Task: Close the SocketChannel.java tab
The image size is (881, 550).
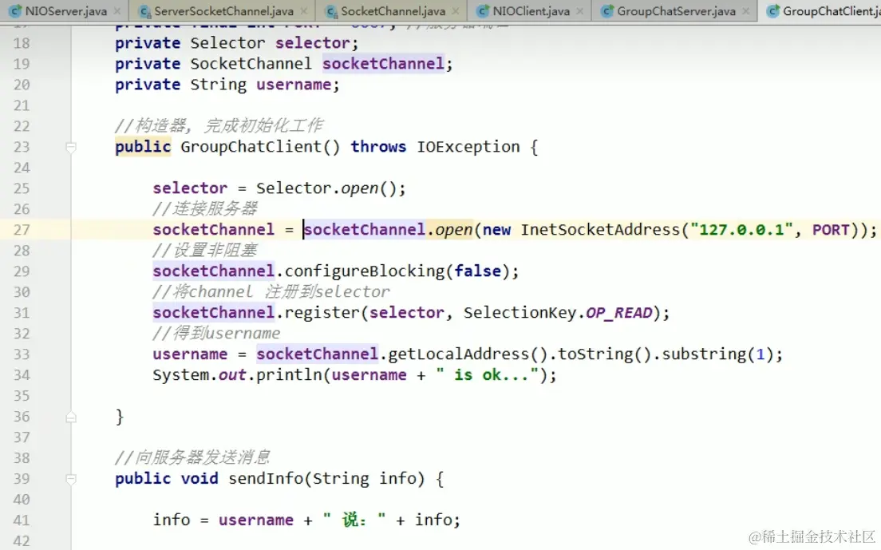Action: (x=456, y=11)
